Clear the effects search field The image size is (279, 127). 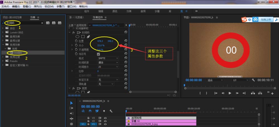(x=42, y=23)
